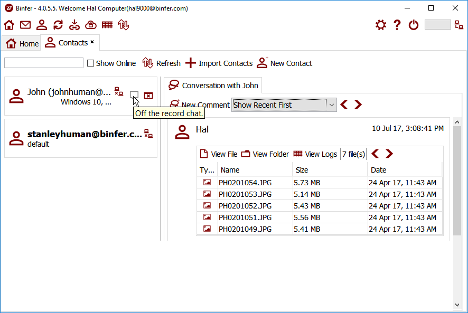Screen dimensions: 468x313
Task: Click the Home icon in top toolbar
Action: coord(9,25)
